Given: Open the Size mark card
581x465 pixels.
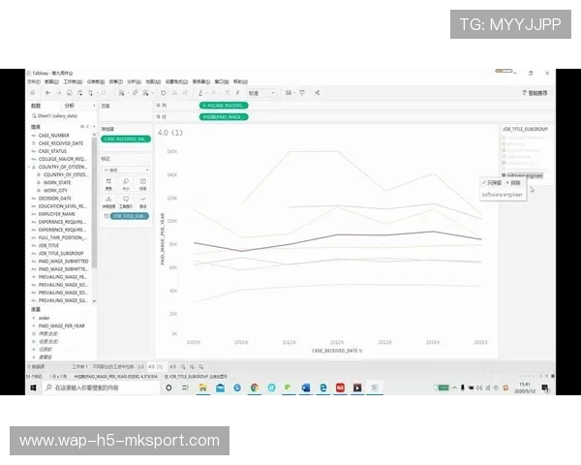Looking at the screenshot, I should pos(126,181).
